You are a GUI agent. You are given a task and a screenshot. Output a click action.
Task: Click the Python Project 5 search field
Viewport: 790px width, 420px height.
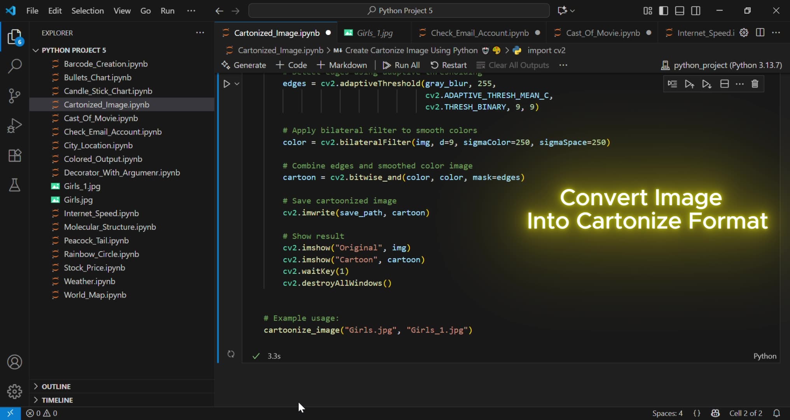399,11
